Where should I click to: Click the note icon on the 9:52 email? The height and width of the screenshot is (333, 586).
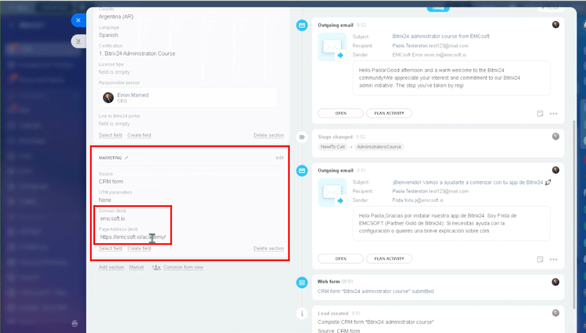540,114
